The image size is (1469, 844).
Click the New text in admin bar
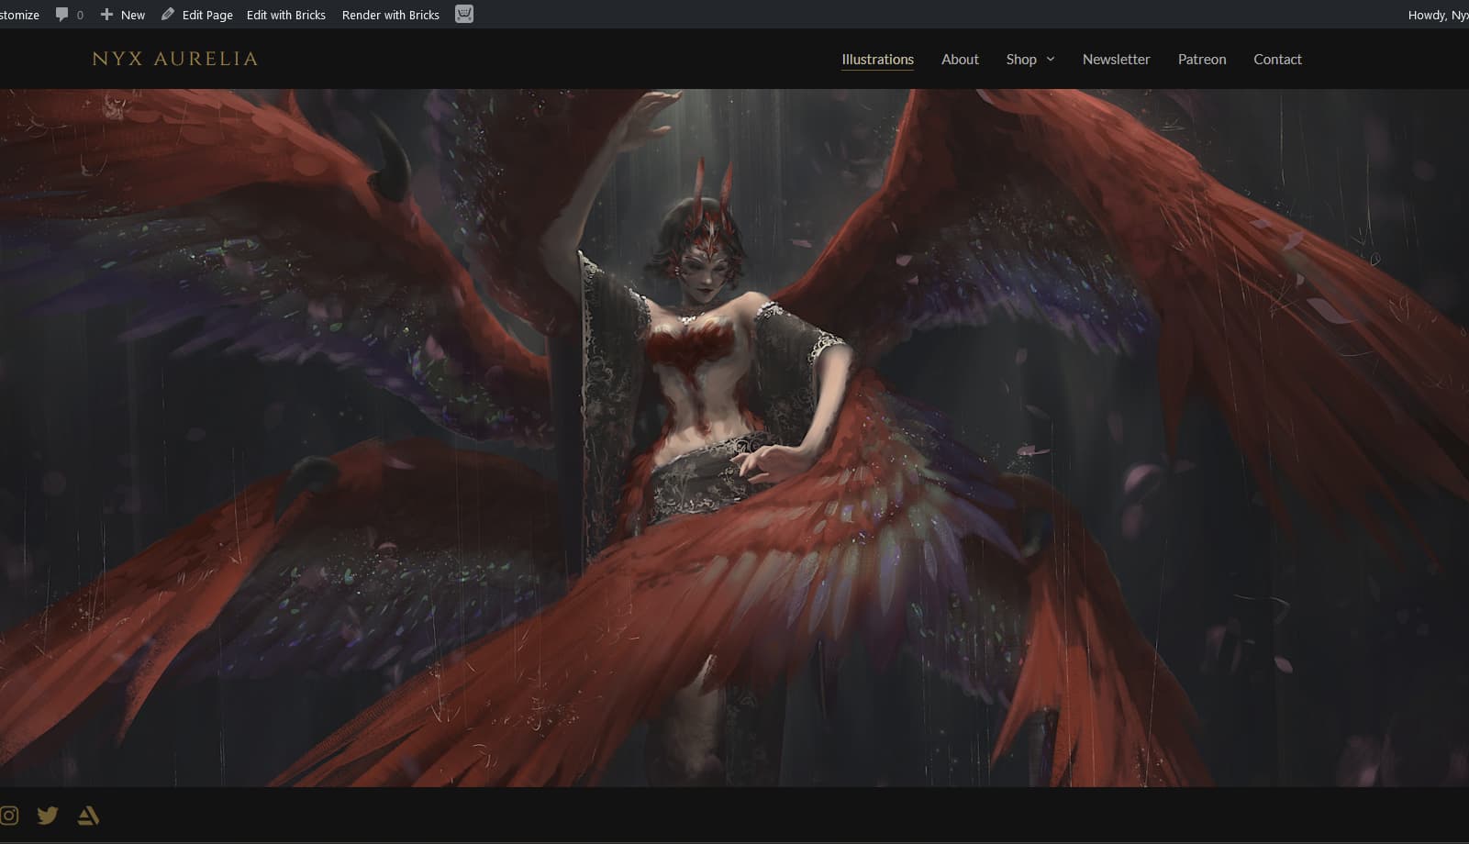(x=133, y=15)
